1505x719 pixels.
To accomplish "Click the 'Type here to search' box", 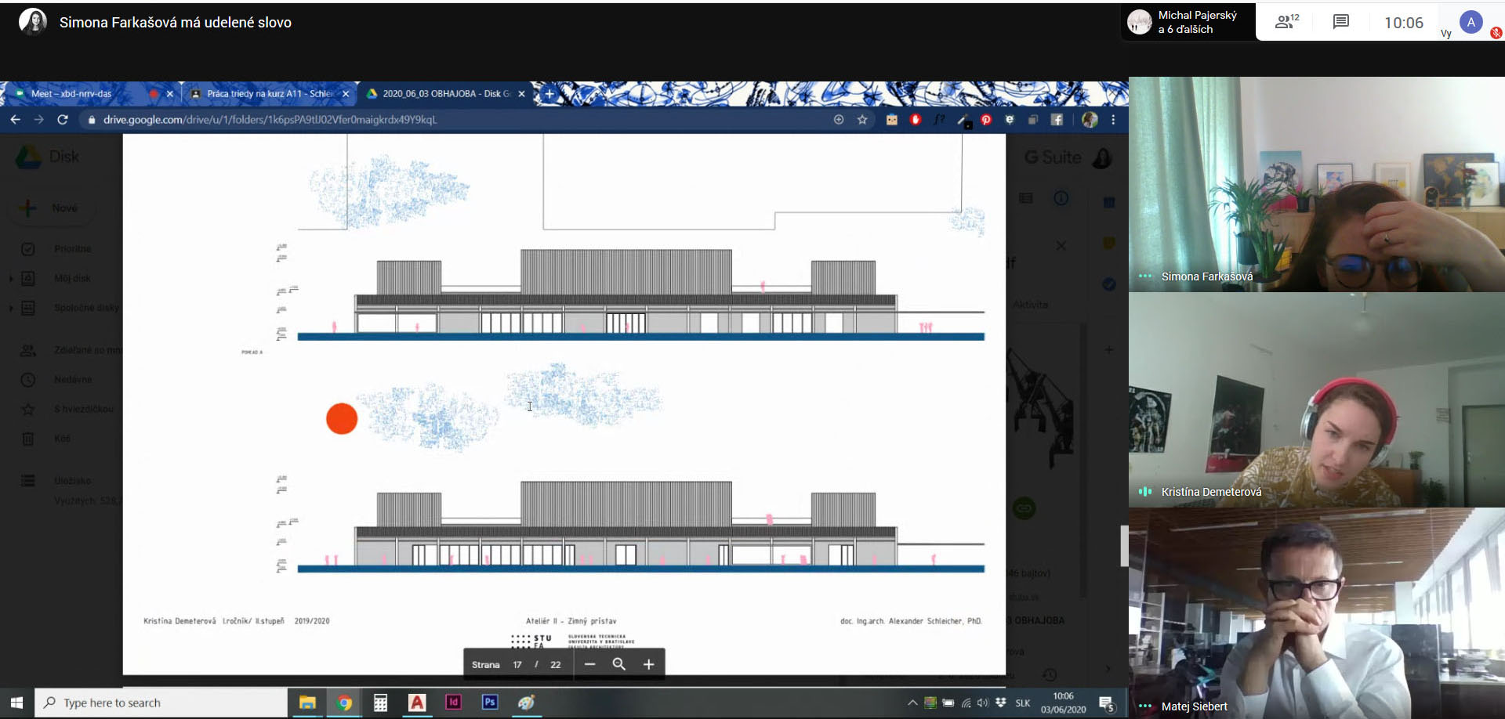I will click(x=161, y=703).
